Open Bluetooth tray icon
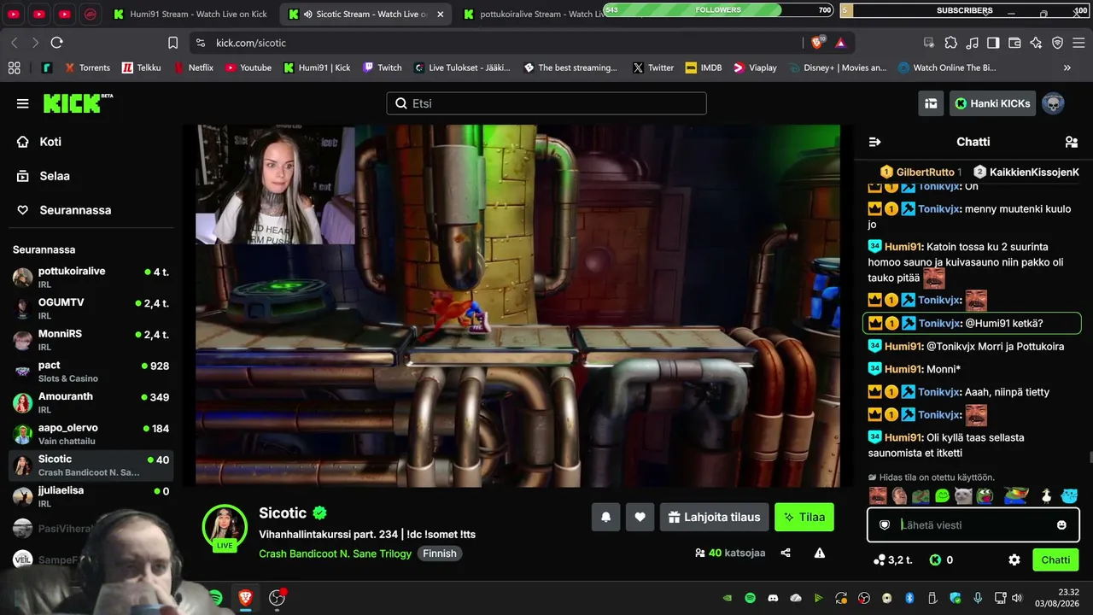 click(909, 598)
